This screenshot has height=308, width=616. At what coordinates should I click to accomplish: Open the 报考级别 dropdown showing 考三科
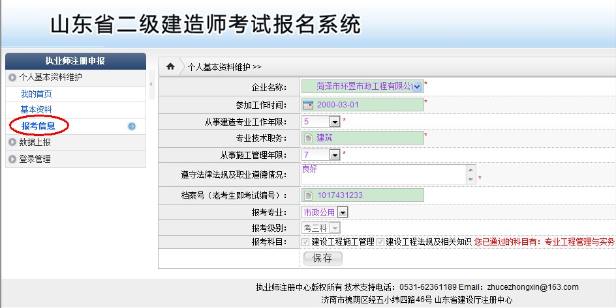tap(335, 228)
